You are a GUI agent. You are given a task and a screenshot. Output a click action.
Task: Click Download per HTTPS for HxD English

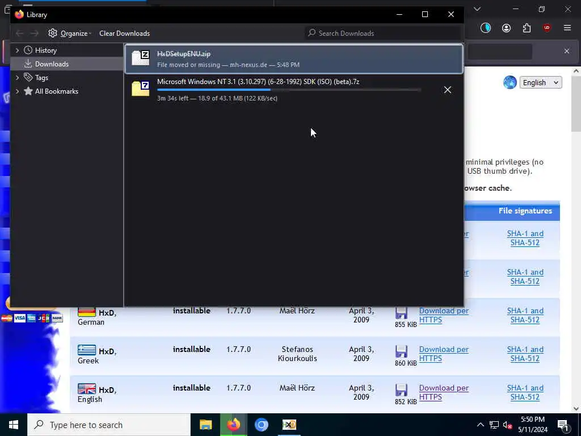444,392
